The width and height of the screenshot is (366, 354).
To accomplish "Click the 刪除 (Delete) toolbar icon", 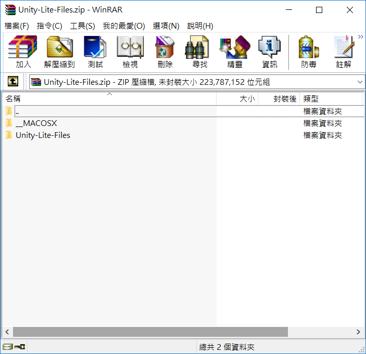I will point(165,52).
